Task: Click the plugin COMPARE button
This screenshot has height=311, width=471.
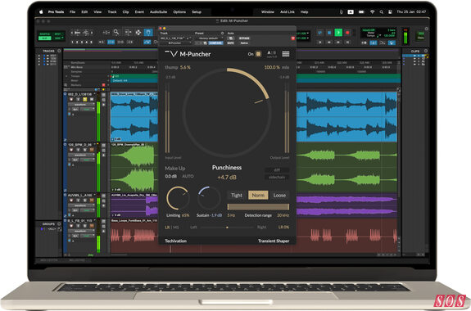Action: click(215, 43)
